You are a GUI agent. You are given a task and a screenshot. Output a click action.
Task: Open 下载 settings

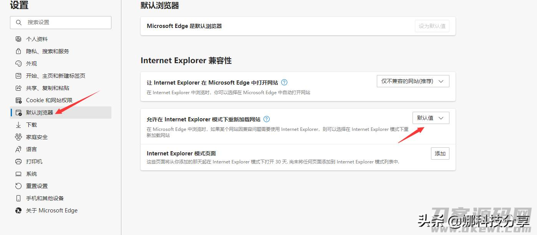tap(61, 125)
